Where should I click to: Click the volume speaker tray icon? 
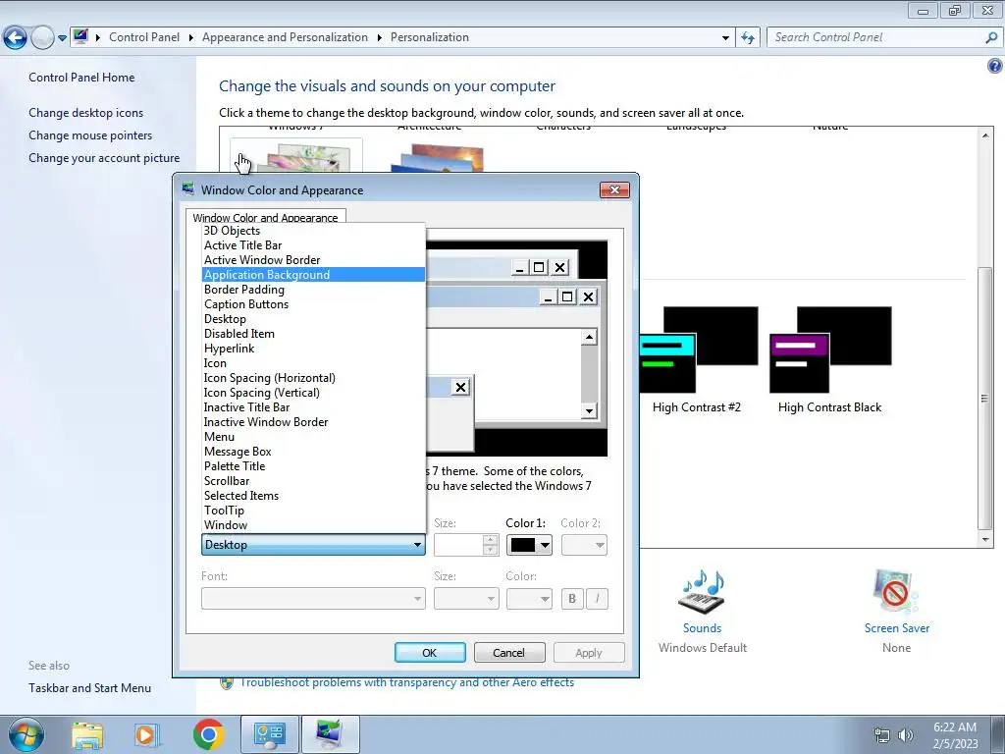[x=906, y=735]
